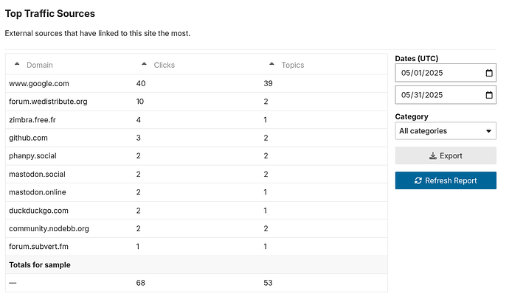Open calendar picker for end date 05/31/2025

[x=489, y=95]
